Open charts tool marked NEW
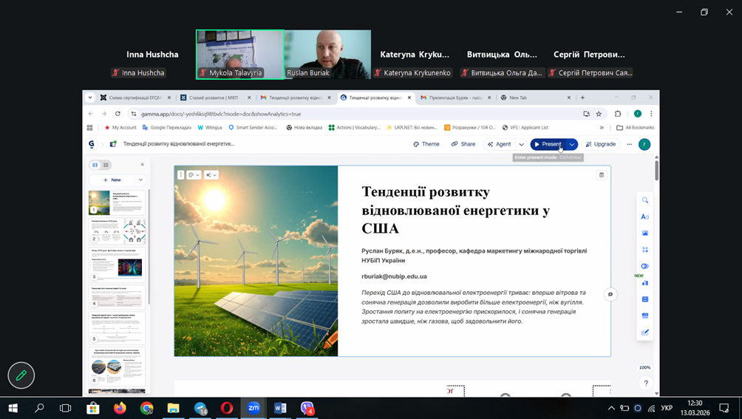This screenshot has width=742, height=419. coord(644,283)
